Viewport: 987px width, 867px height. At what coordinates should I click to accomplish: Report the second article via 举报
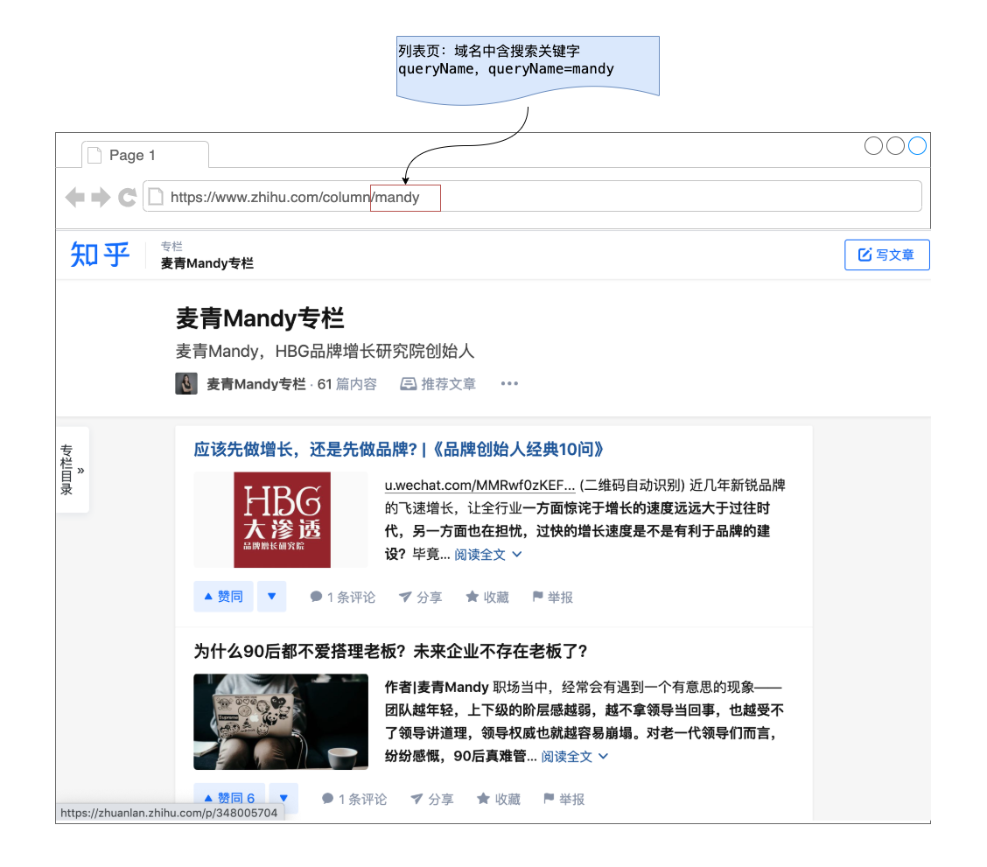564,799
